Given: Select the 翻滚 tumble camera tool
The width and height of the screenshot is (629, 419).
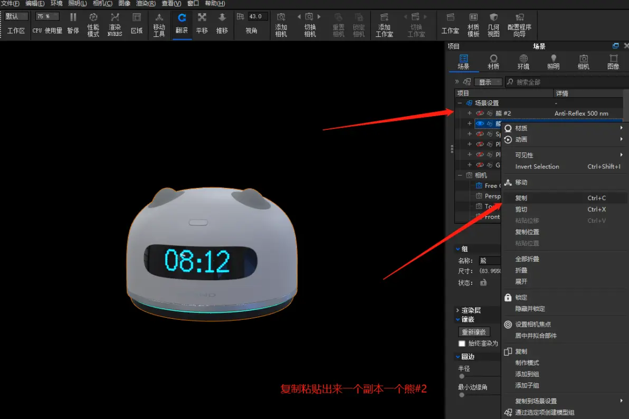Looking at the screenshot, I should [x=182, y=17].
